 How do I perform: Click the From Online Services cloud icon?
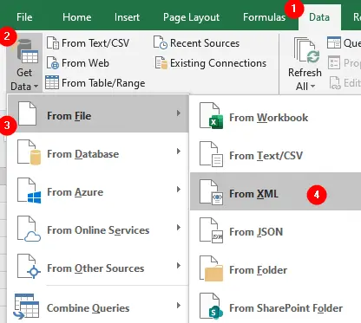(29, 229)
